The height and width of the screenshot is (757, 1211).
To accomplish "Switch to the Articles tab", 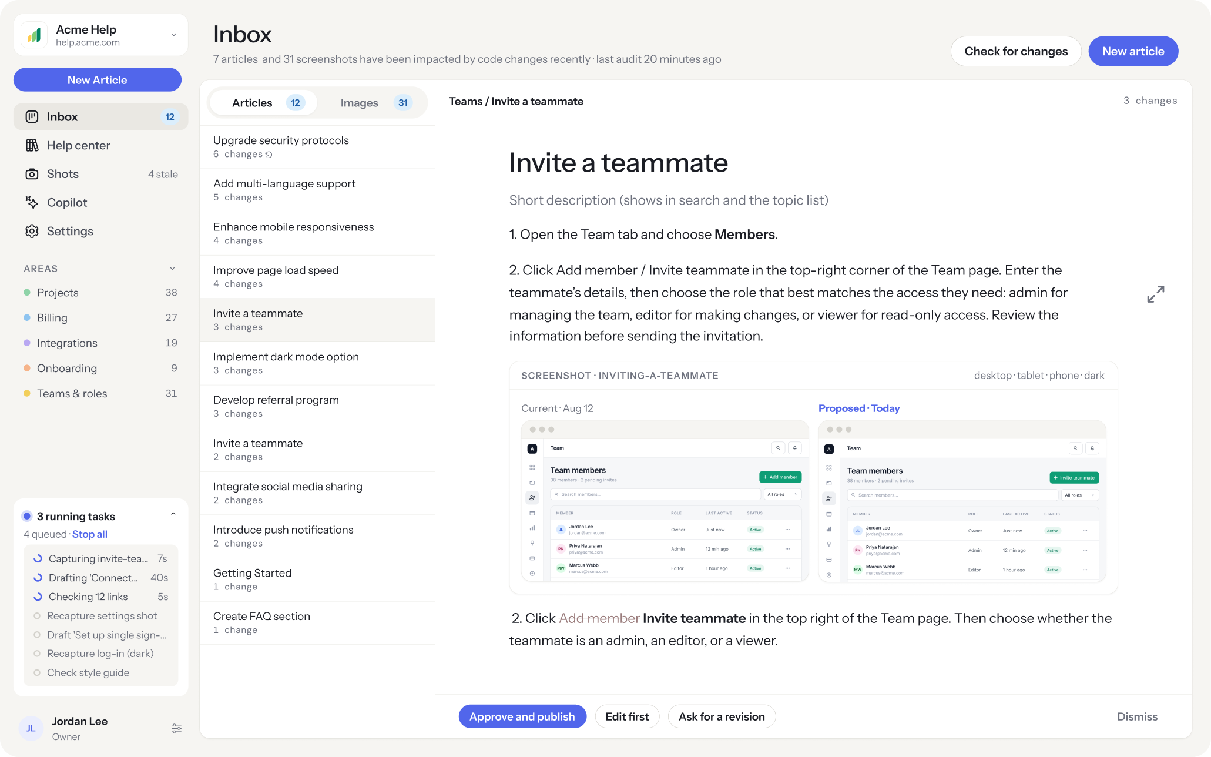I will 264,103.
